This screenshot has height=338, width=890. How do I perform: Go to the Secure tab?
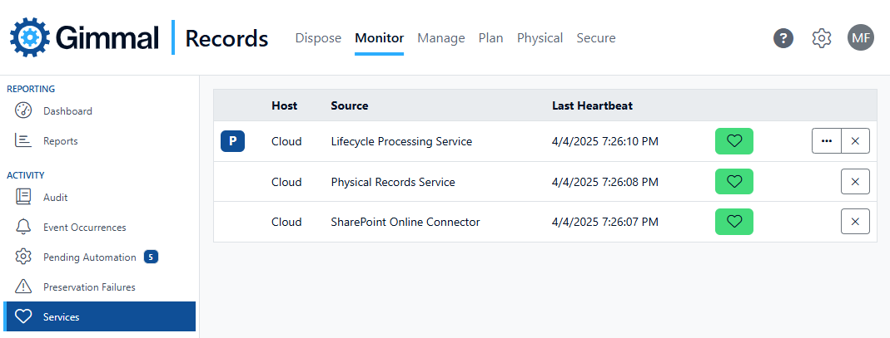coord(595,38)
